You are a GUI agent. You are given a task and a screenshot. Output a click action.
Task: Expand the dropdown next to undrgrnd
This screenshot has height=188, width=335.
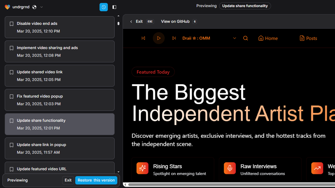click(x=41, y=7)
